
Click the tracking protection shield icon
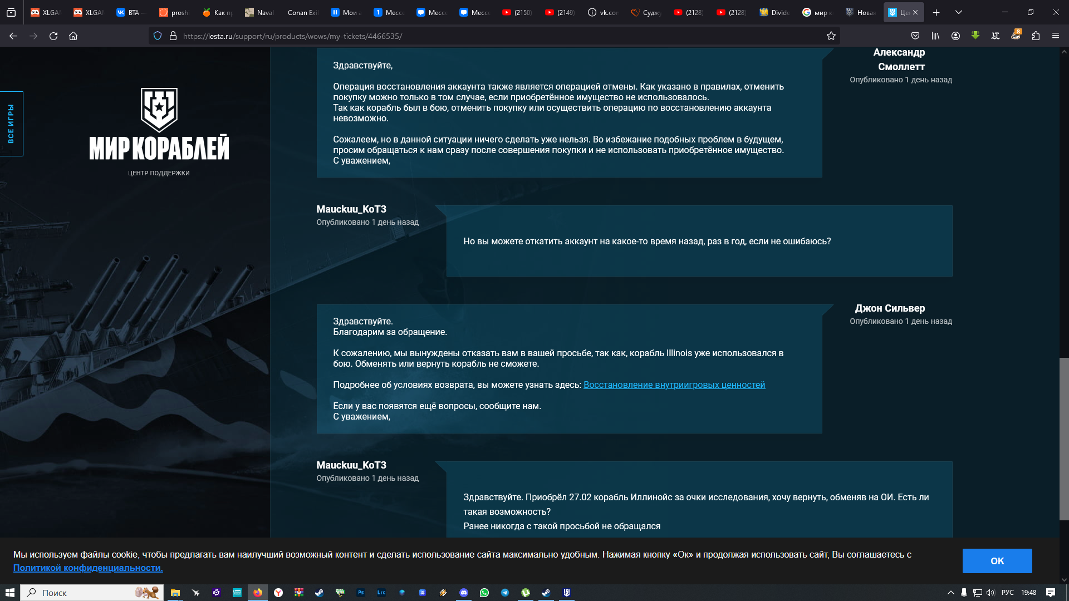(x=158, y=36)
